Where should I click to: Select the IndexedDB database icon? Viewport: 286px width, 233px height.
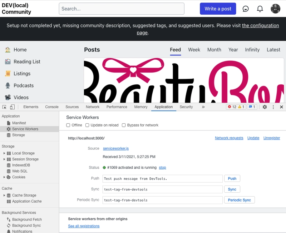point(9,165)
